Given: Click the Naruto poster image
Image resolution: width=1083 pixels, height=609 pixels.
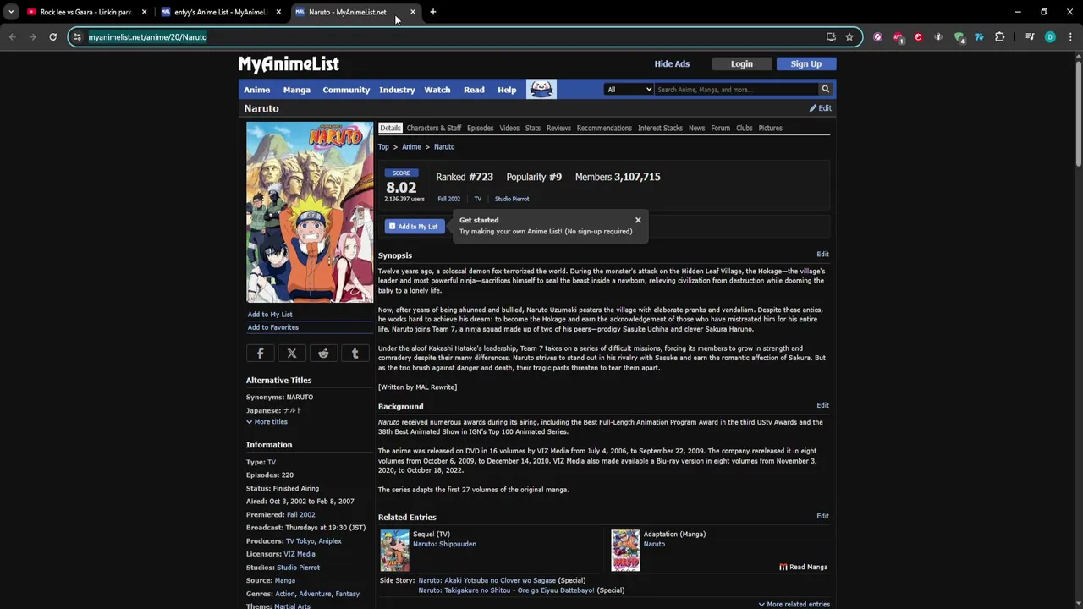Looking at the screenshot, I should click(310, 212).
